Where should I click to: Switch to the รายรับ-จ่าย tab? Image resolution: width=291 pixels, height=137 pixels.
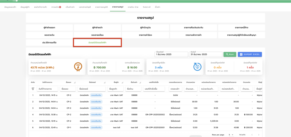pos(133,7)
